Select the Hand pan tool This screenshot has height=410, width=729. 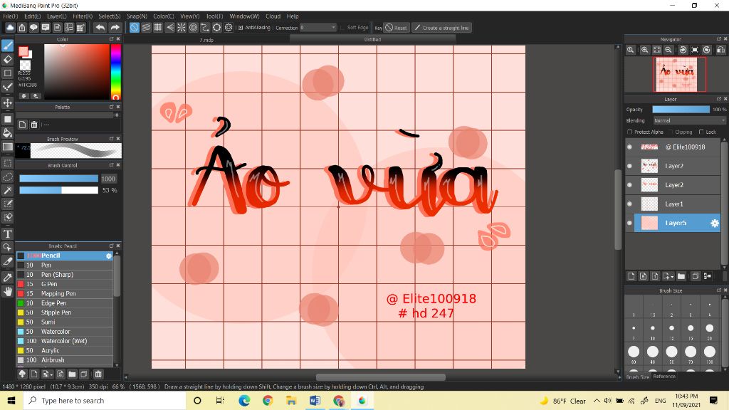[7, 291]
